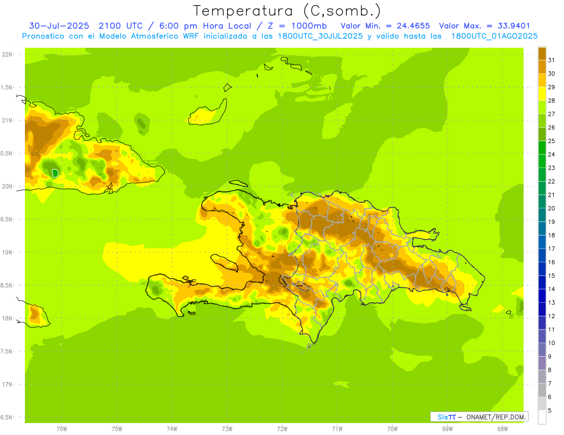Click legend value "5"

tap(550, 411)
